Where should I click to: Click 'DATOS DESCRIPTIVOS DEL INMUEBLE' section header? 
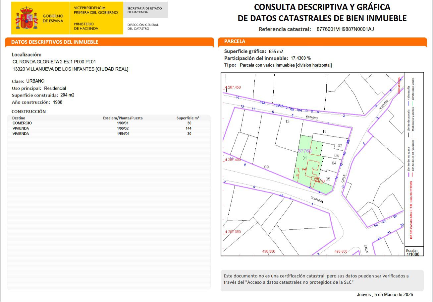pos(109,42)
